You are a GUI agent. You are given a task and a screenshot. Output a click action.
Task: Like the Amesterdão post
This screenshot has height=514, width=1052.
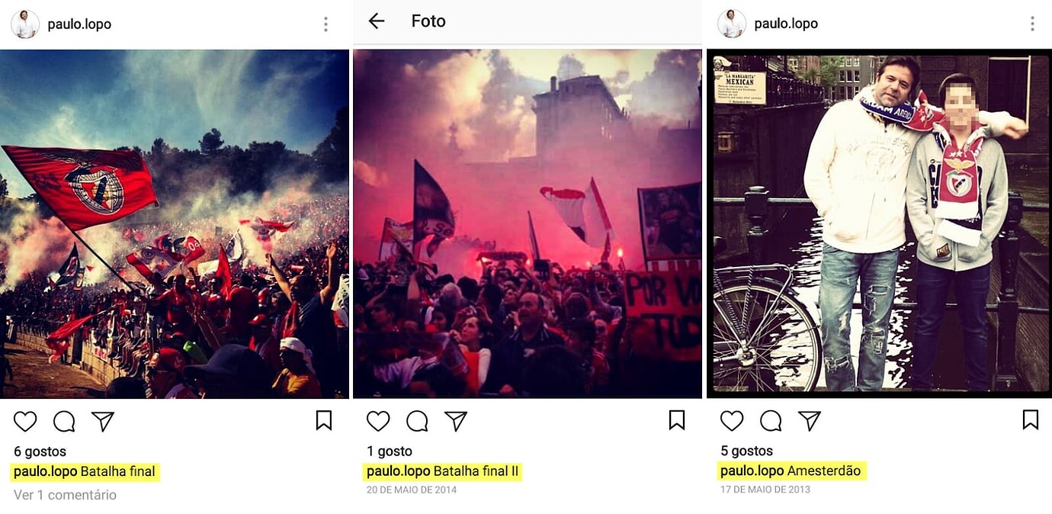coord(732,421)
